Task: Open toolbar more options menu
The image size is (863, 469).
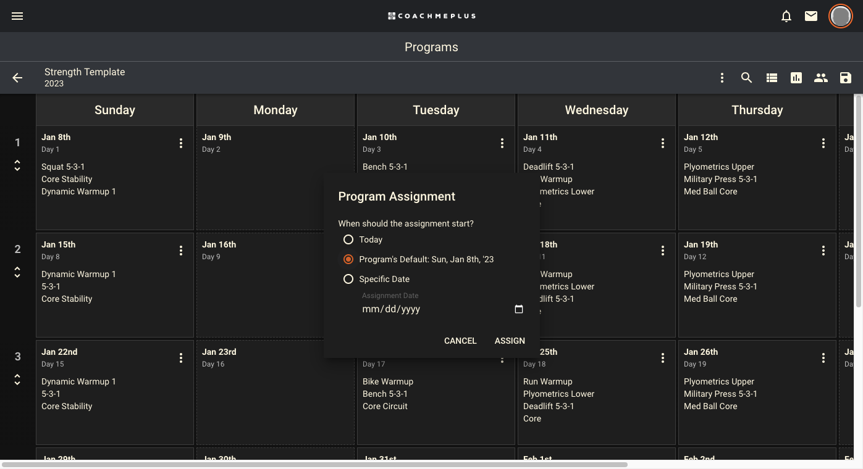Action: (x=722, y=78)
